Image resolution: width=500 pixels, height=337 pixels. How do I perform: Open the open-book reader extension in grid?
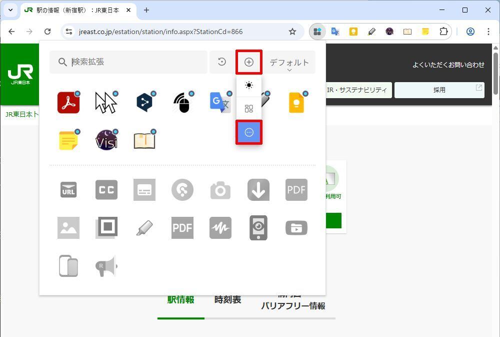pyautogui.click(x=144, y=140)
